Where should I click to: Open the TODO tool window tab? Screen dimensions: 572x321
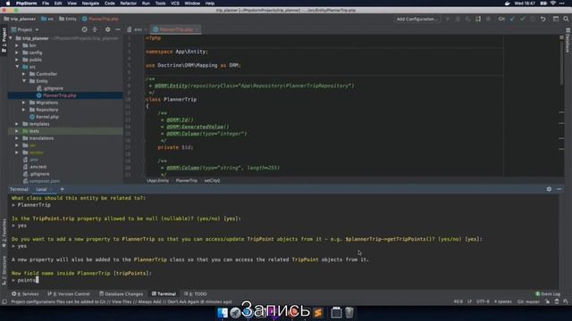196,293
